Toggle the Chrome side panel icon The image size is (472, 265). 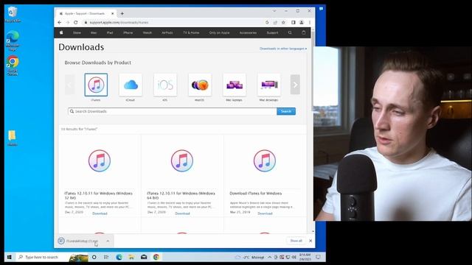click(x=294, y=23)
